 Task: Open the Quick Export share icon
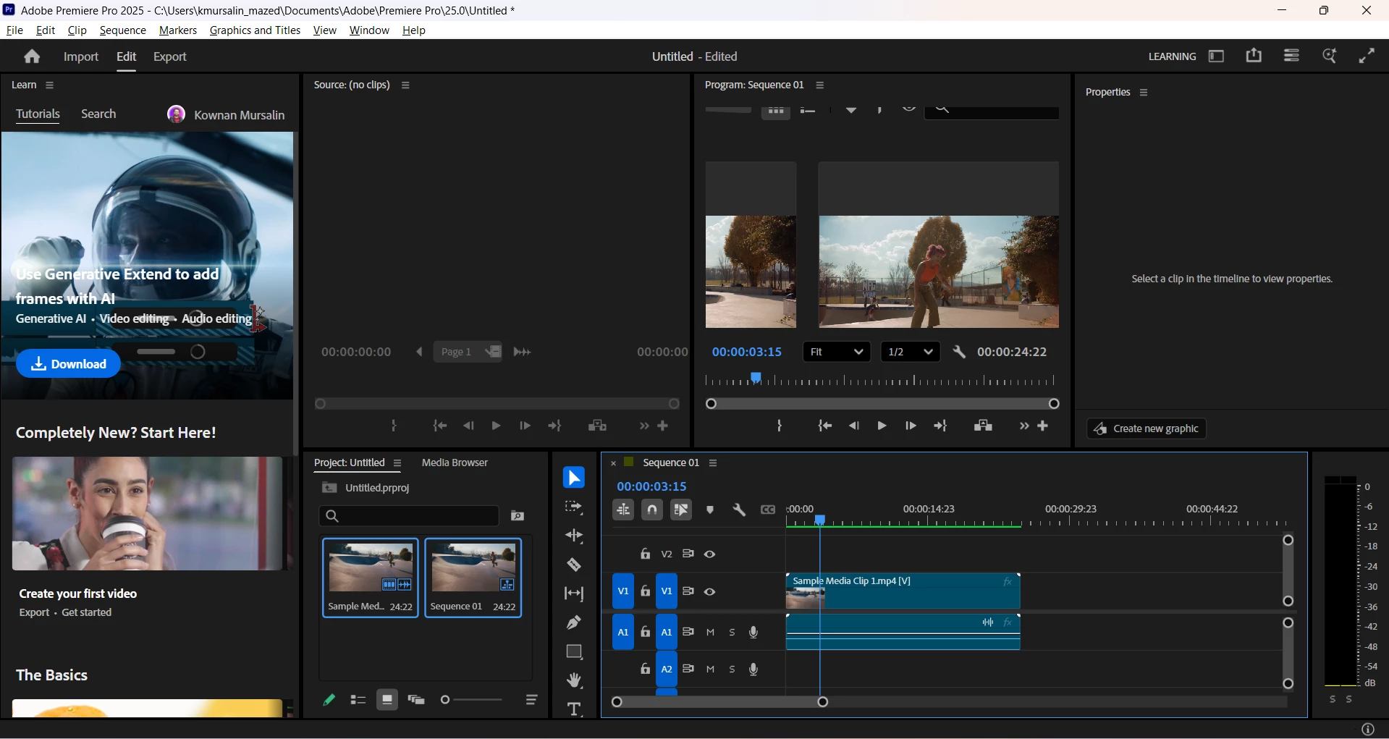pos(1254,56)
